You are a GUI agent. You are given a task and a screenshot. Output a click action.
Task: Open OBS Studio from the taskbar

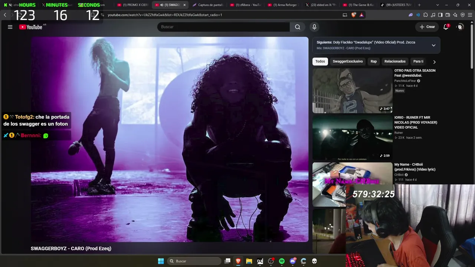coord(271,261)
